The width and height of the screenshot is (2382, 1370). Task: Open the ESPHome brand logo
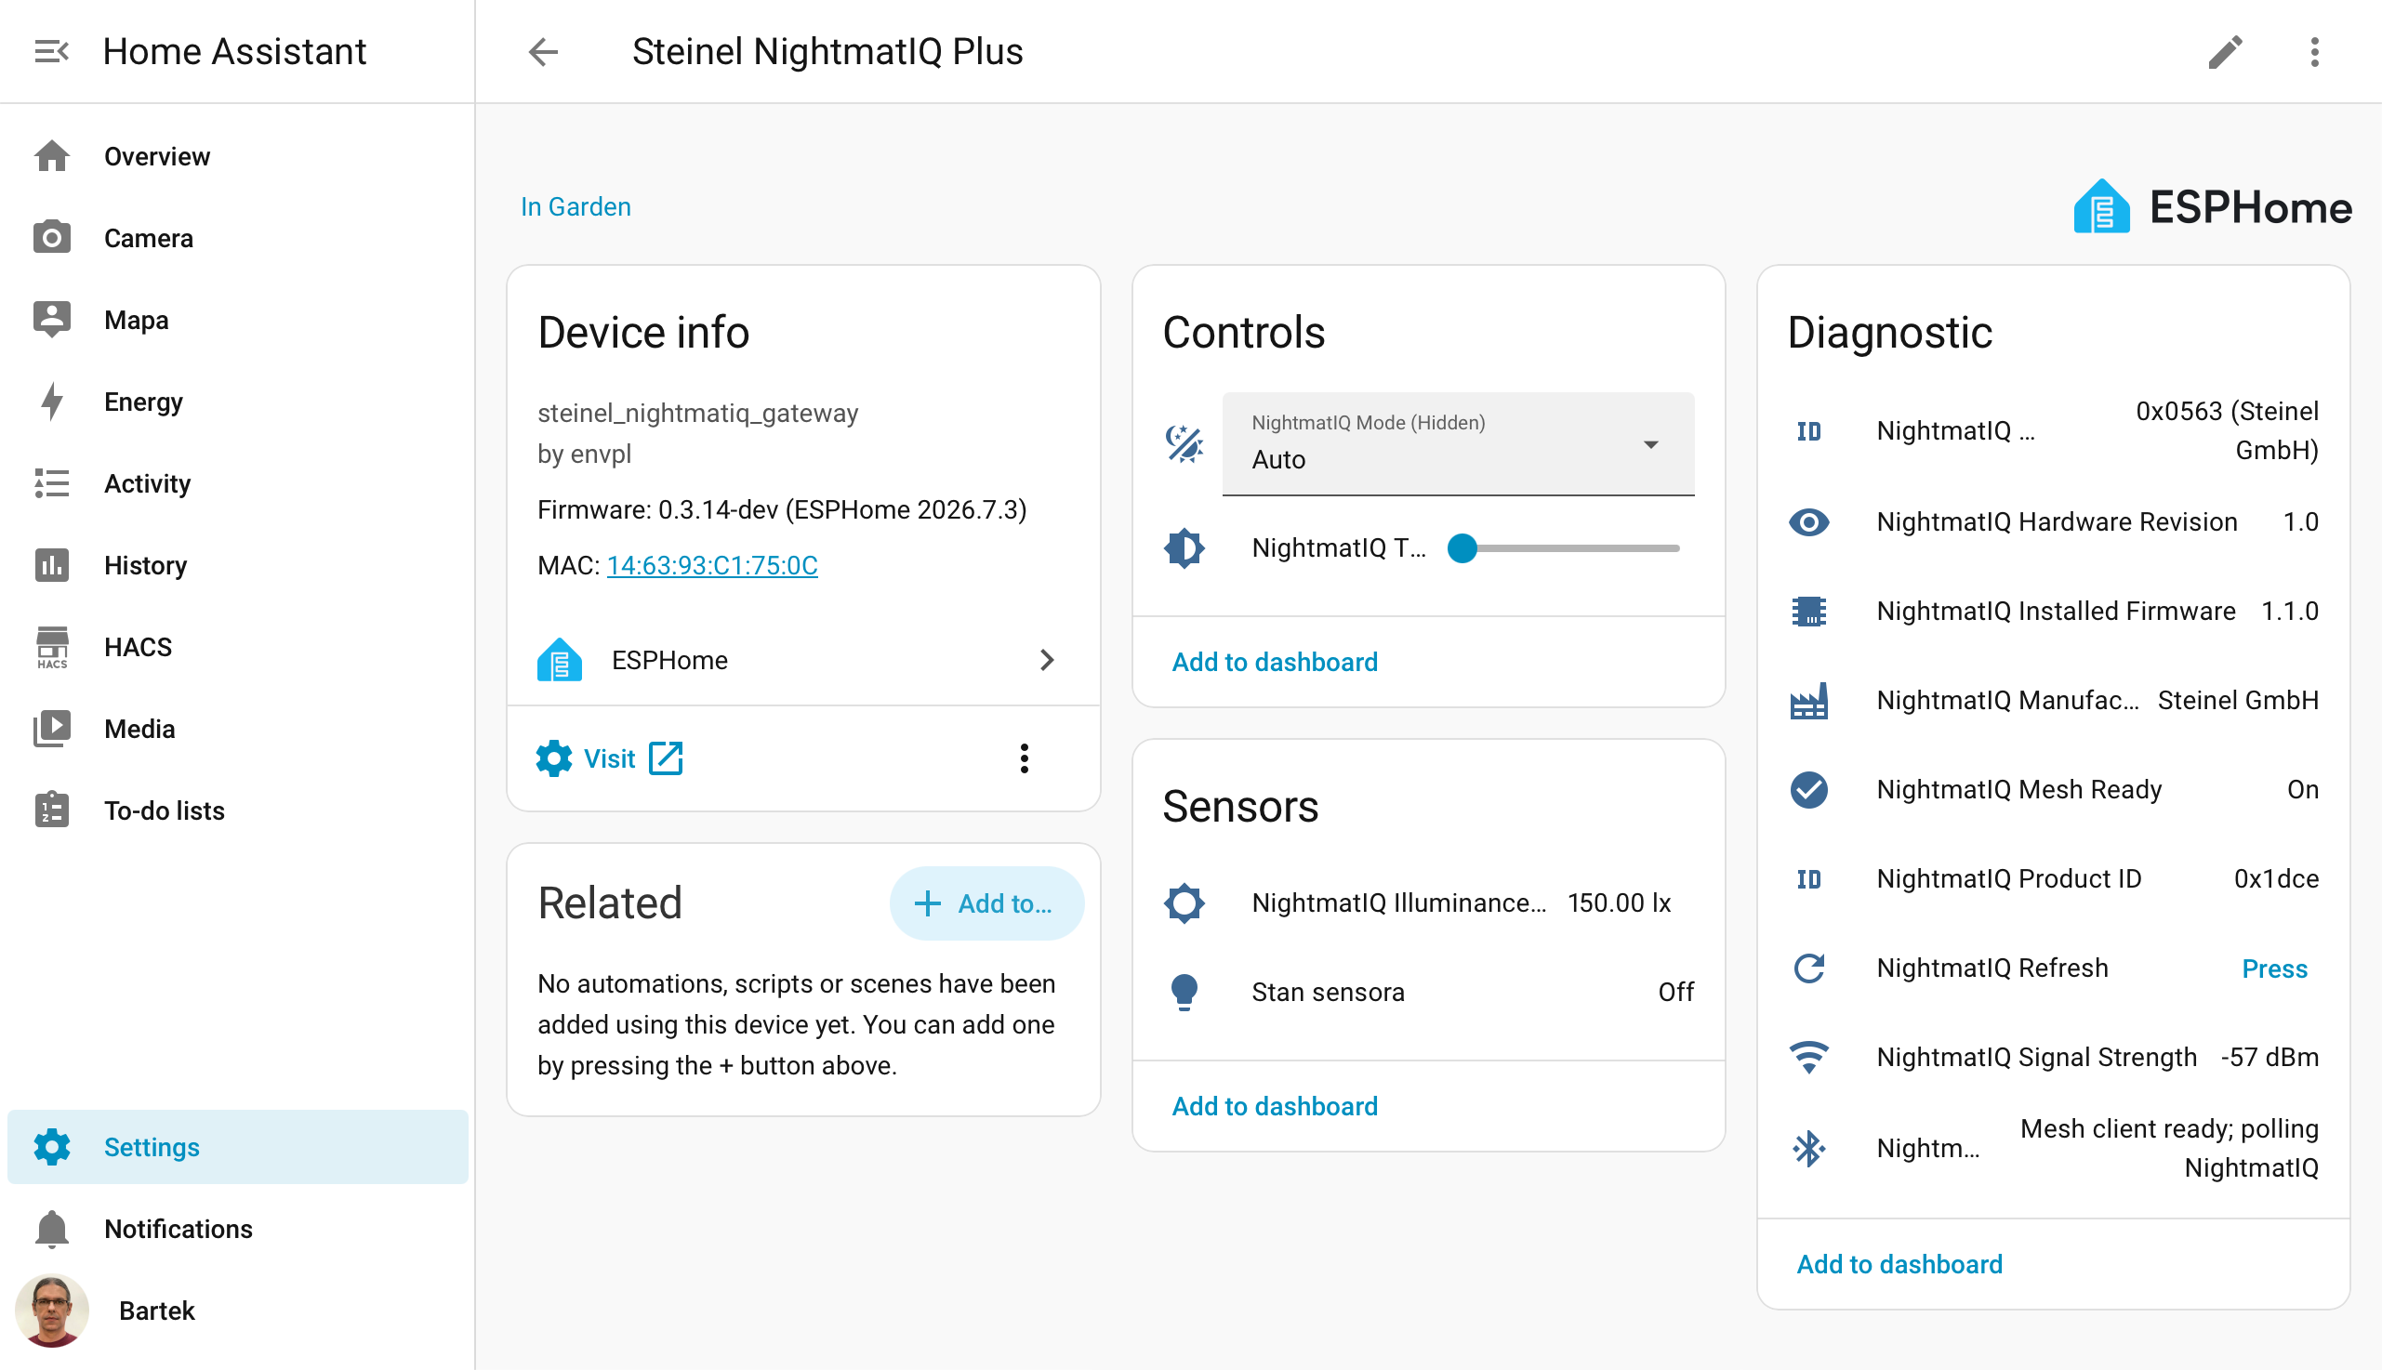[2213, 206]
